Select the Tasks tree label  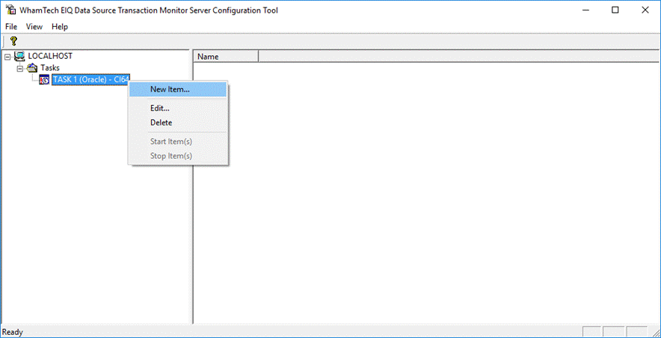[50, 68]
